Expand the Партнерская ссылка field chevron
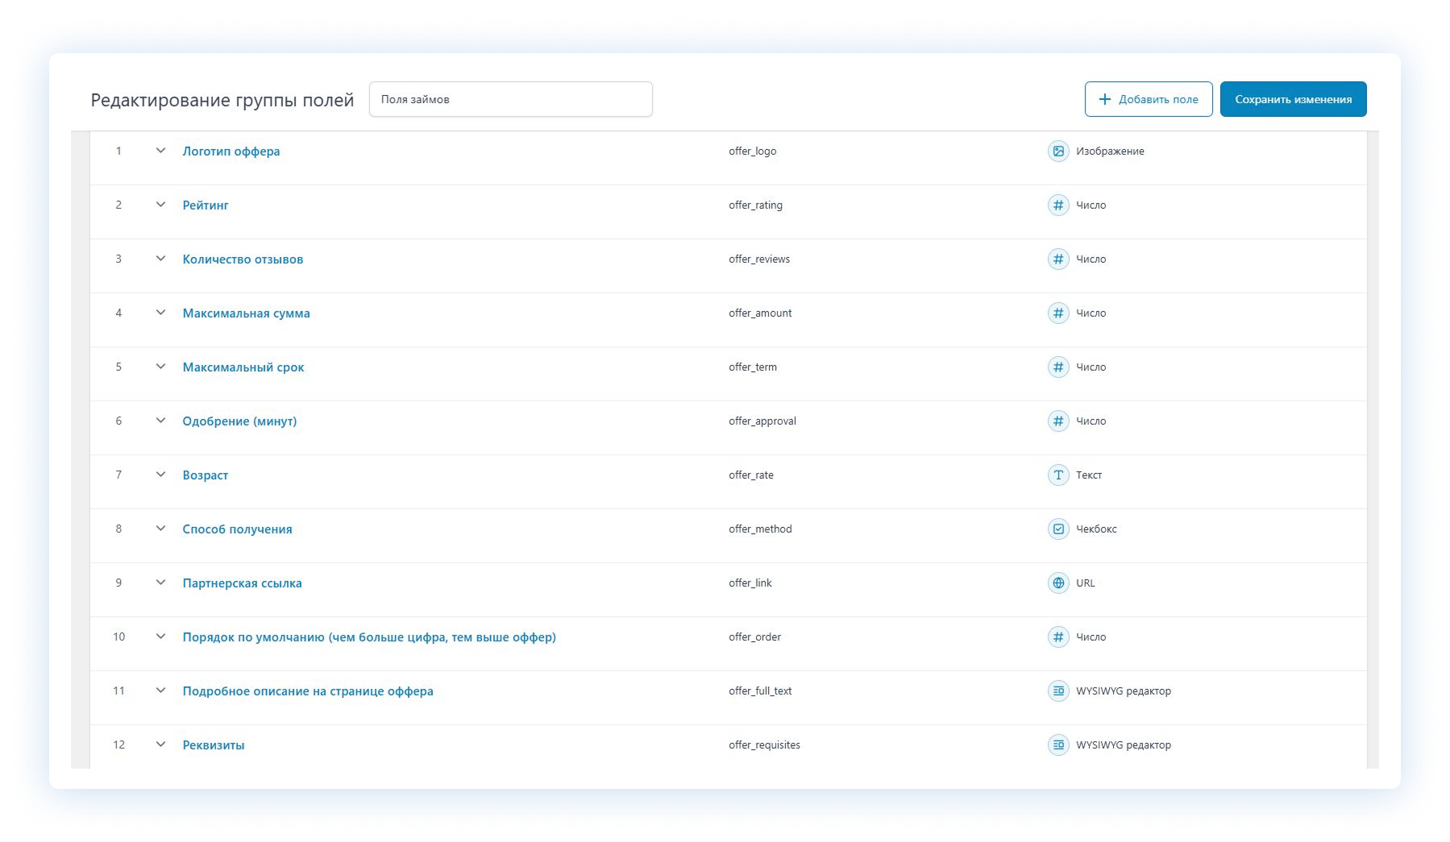This screenshot has height=842, width=1450. click(160, 583)
